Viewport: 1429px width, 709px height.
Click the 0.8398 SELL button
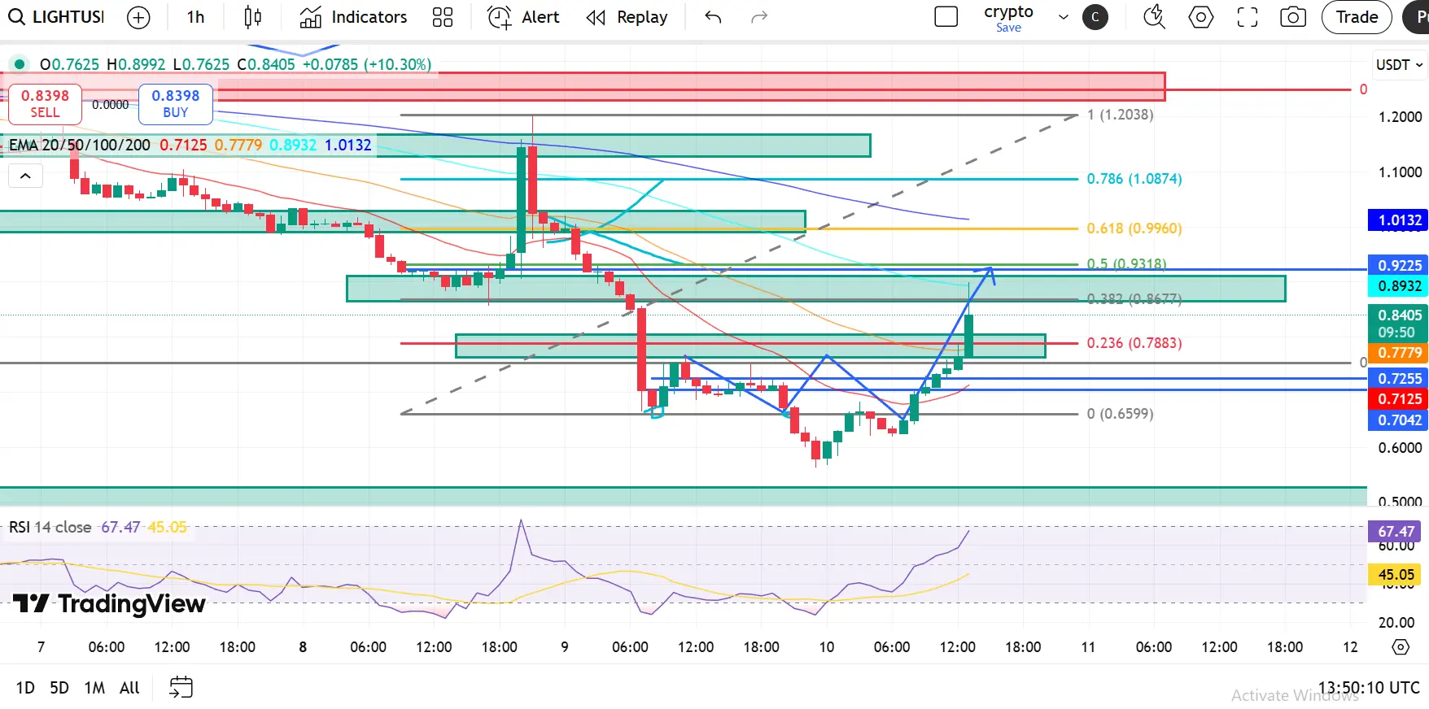(45, 104)
